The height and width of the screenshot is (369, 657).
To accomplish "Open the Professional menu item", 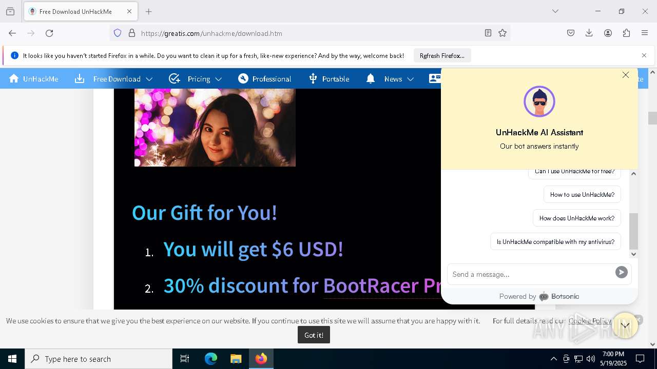I will point(265,78).
